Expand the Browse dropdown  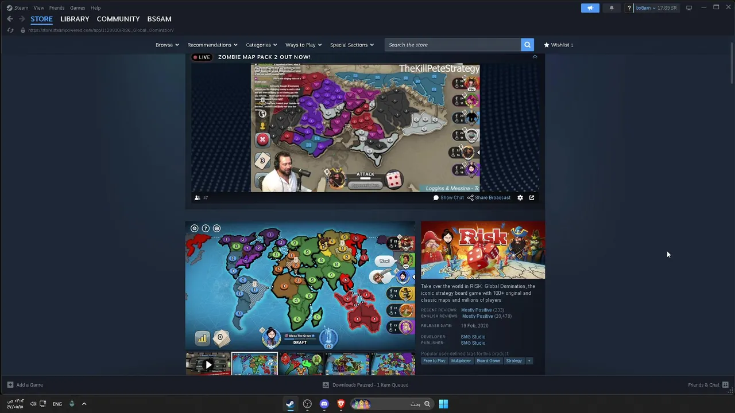(x=167, y=45)
